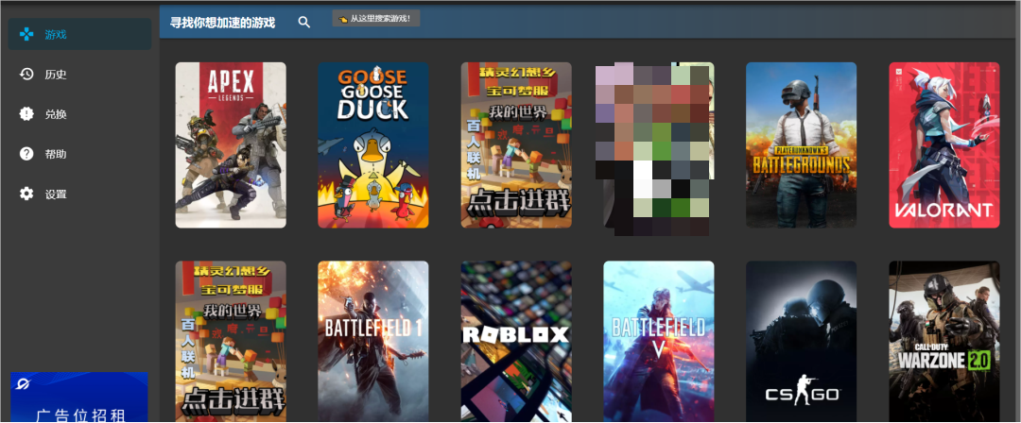Select the top-row 我的世界 点击进群 card
Viewport: 1021px width, 423px height.
pyautogui.click(x=516, y=145)
